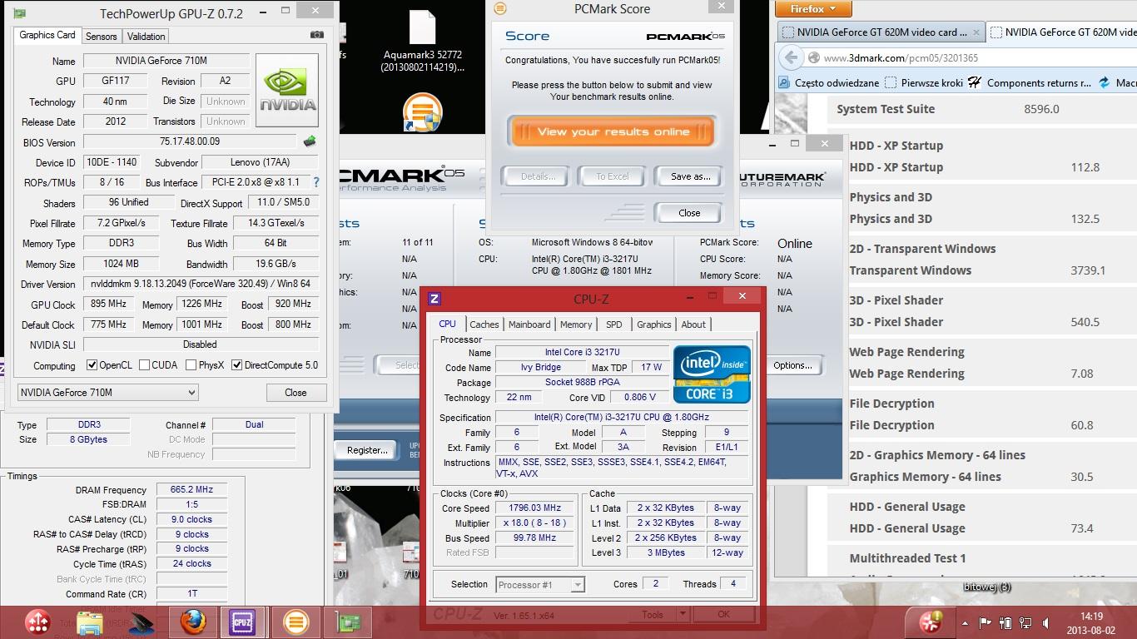Open the Processor #1 selection dropdown

(540, 584)
